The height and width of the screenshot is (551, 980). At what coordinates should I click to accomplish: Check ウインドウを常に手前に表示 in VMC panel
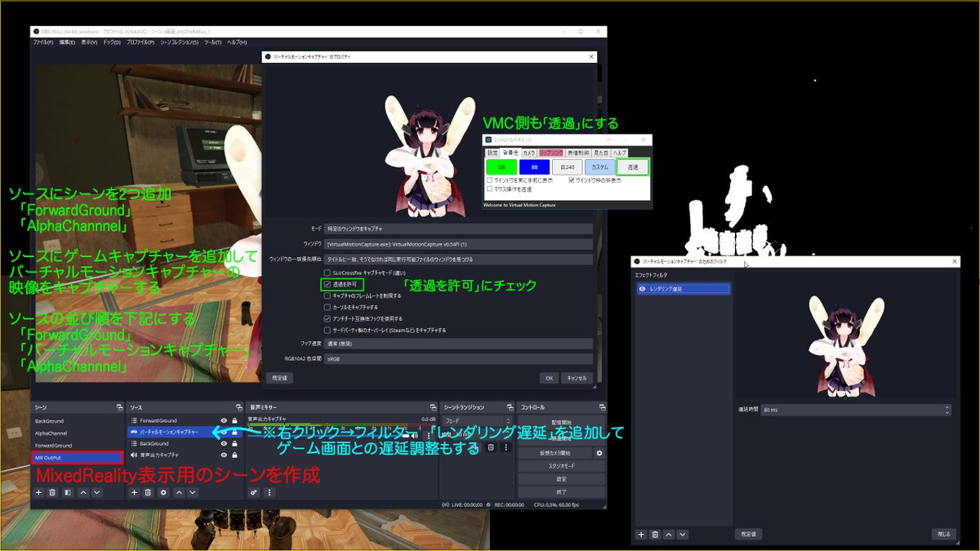coord(489,180)
